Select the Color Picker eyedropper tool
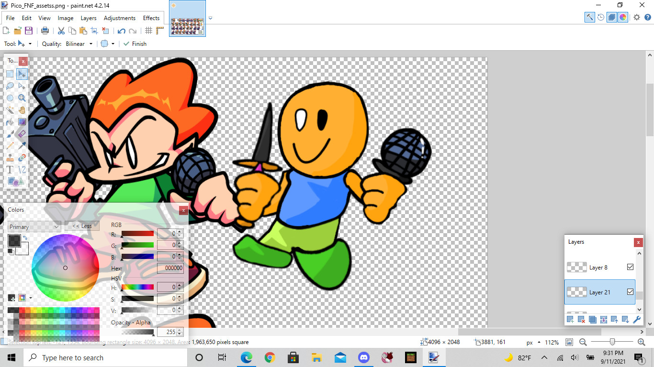654x367 pixels. 22,146
